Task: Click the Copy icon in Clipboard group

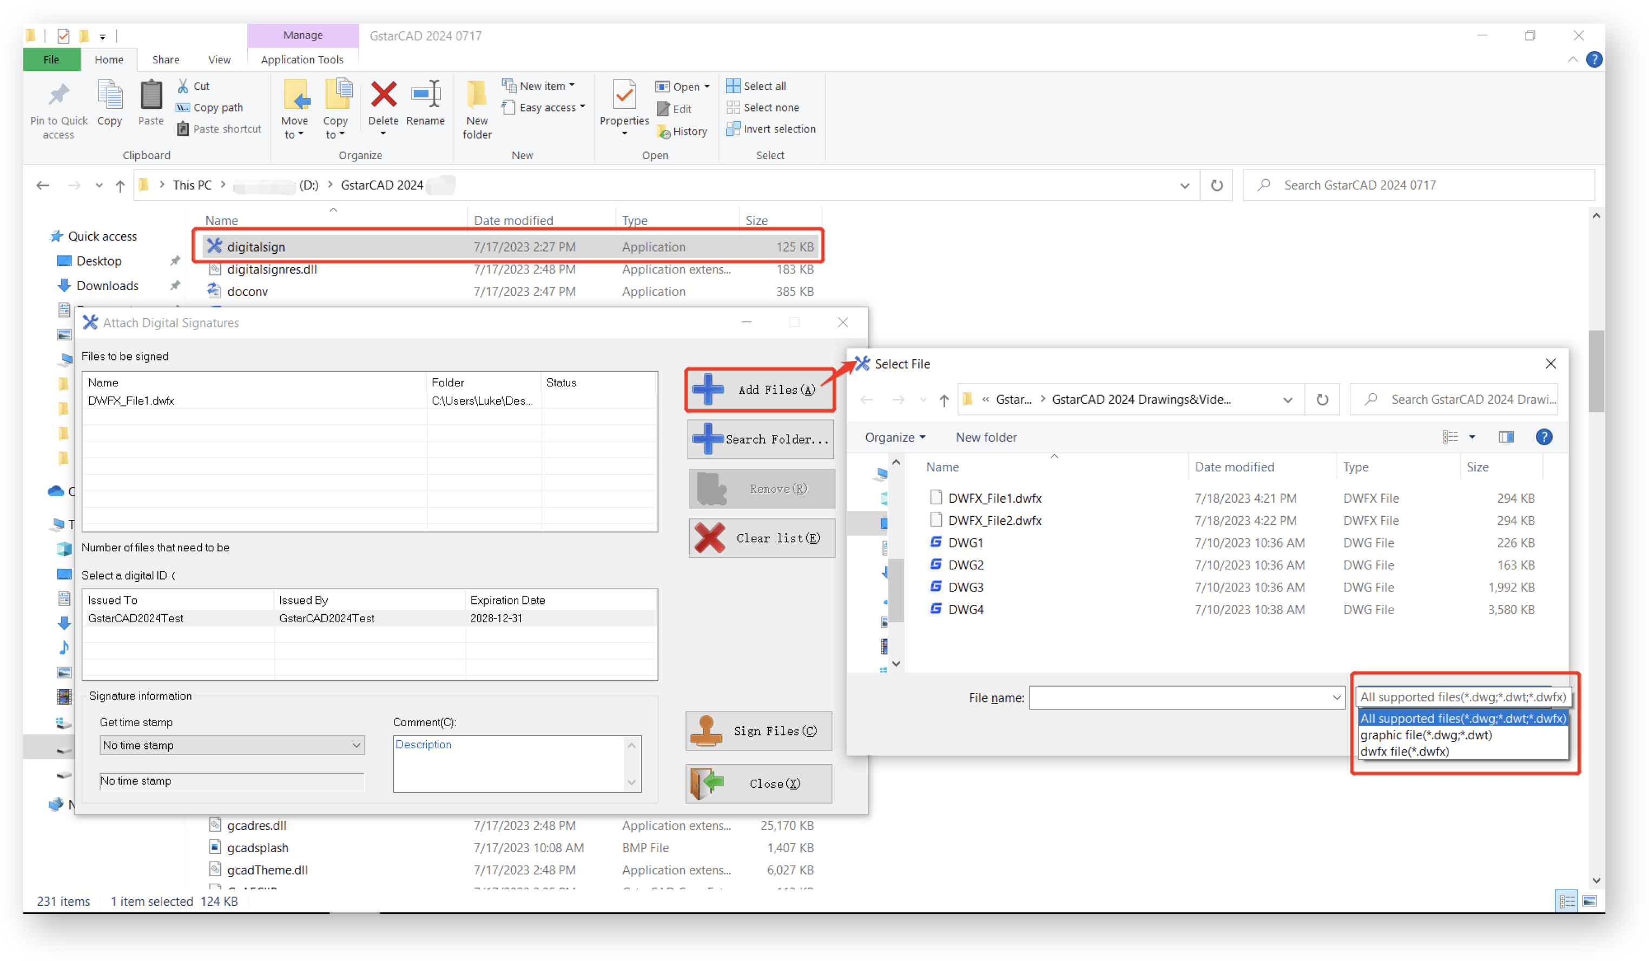Action: point(110,96)
